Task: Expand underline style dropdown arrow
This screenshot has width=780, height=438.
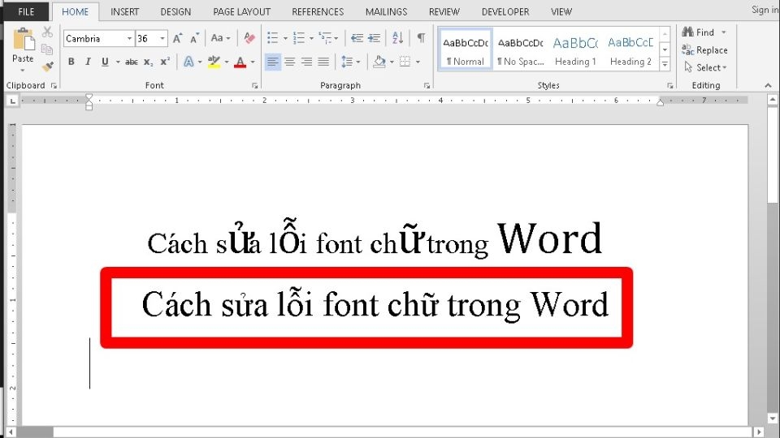Action: point(118,62)
